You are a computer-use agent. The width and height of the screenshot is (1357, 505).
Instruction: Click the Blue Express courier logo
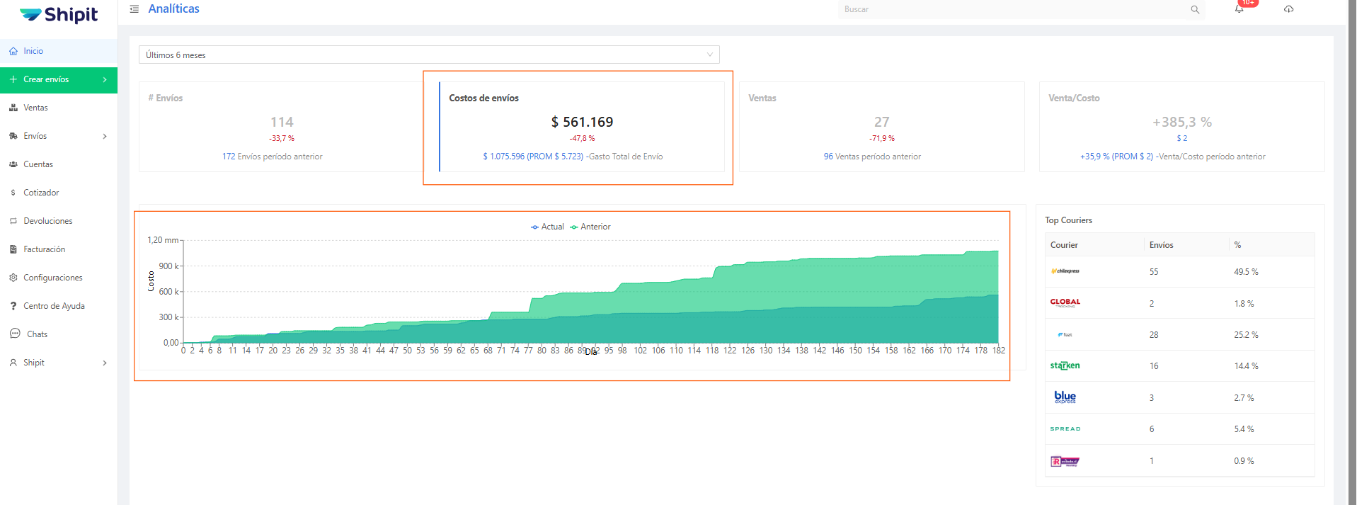click(x=1065, y=397)
